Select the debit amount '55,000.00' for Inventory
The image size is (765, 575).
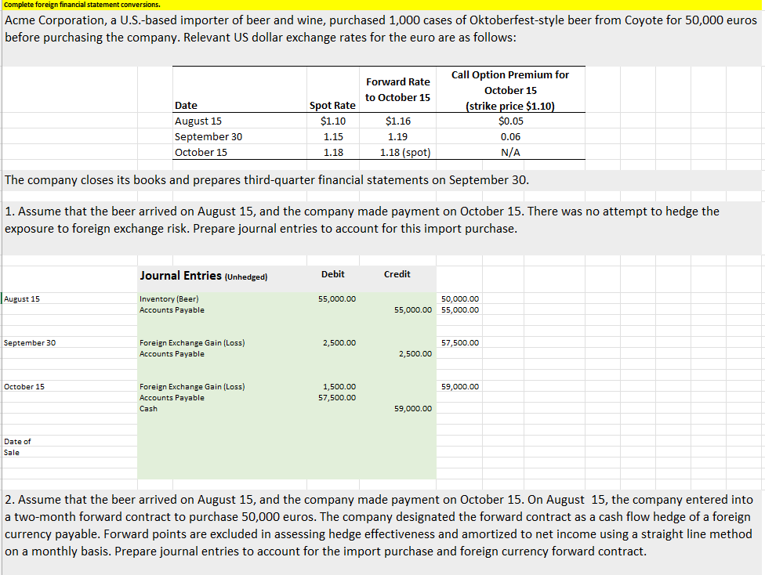[337, 299]
